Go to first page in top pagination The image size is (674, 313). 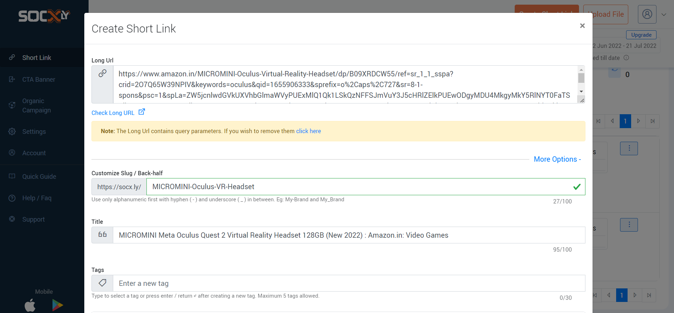598,121
